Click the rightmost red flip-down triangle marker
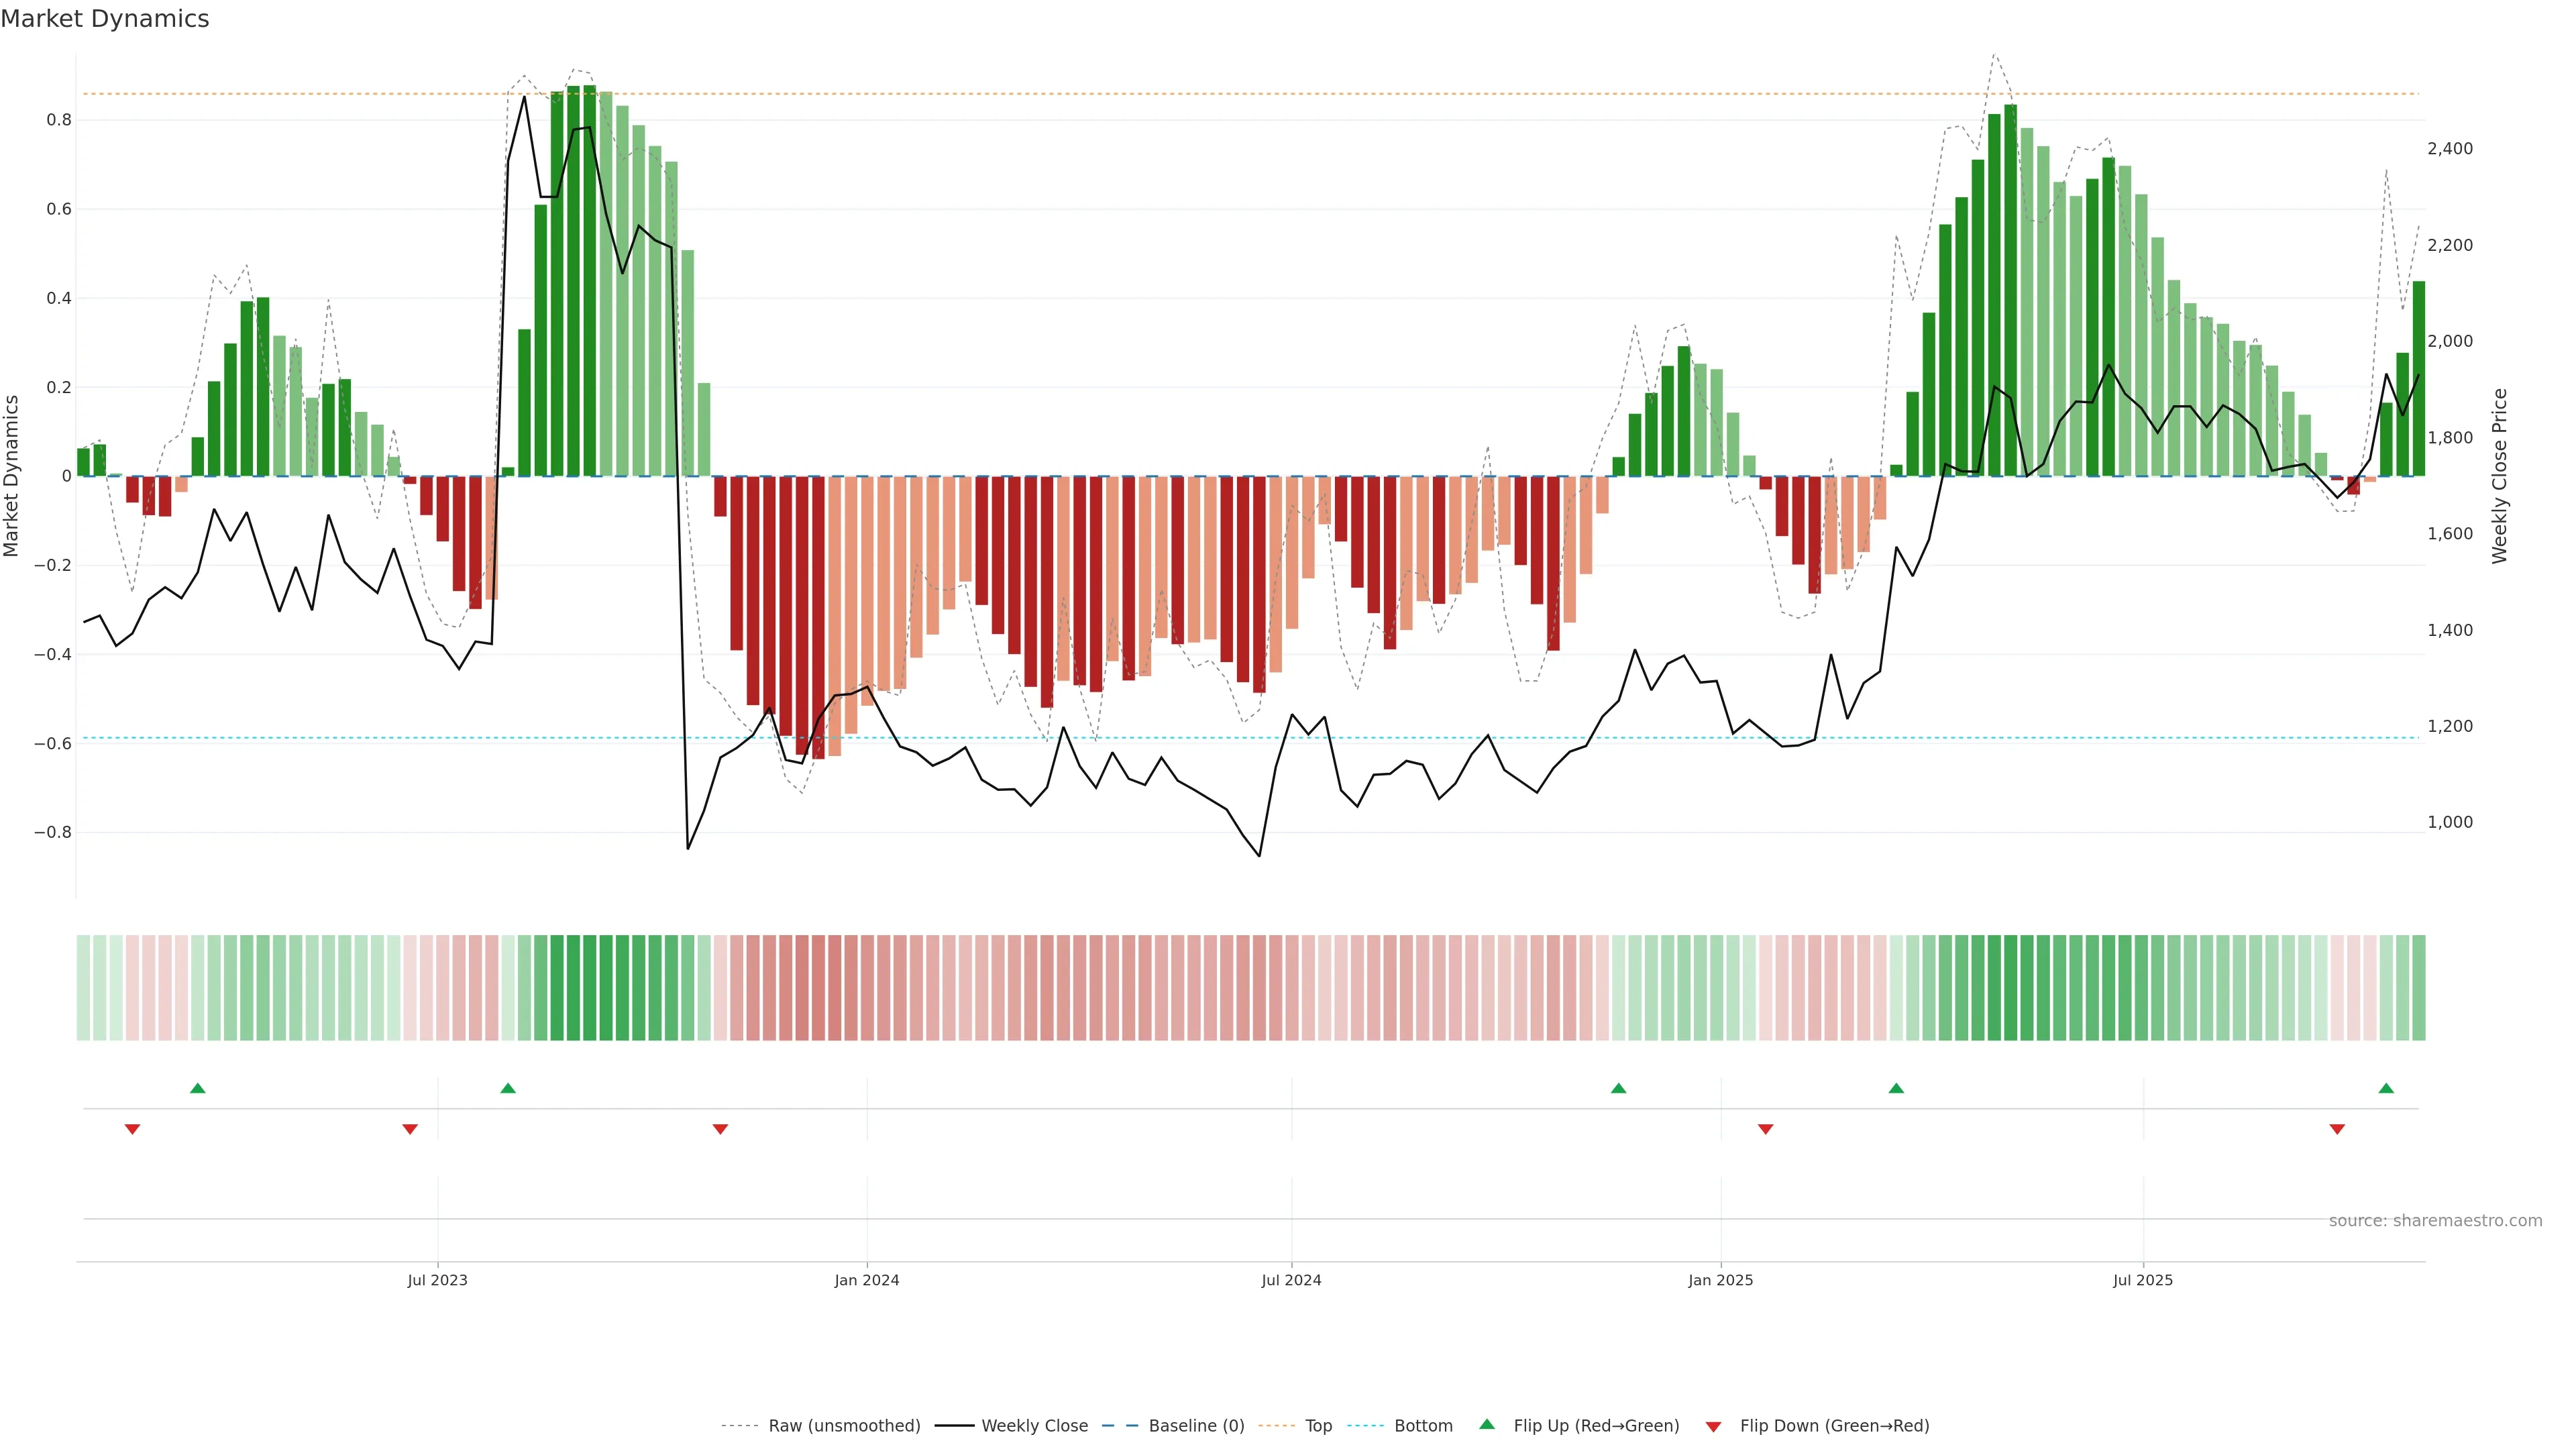 click(2337, 1129)
